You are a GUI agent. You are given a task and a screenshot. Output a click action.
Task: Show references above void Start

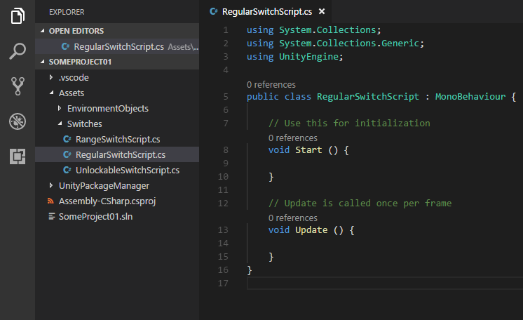293,138
